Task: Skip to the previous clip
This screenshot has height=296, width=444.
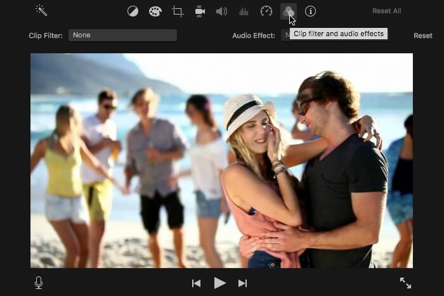Action: 196,283
